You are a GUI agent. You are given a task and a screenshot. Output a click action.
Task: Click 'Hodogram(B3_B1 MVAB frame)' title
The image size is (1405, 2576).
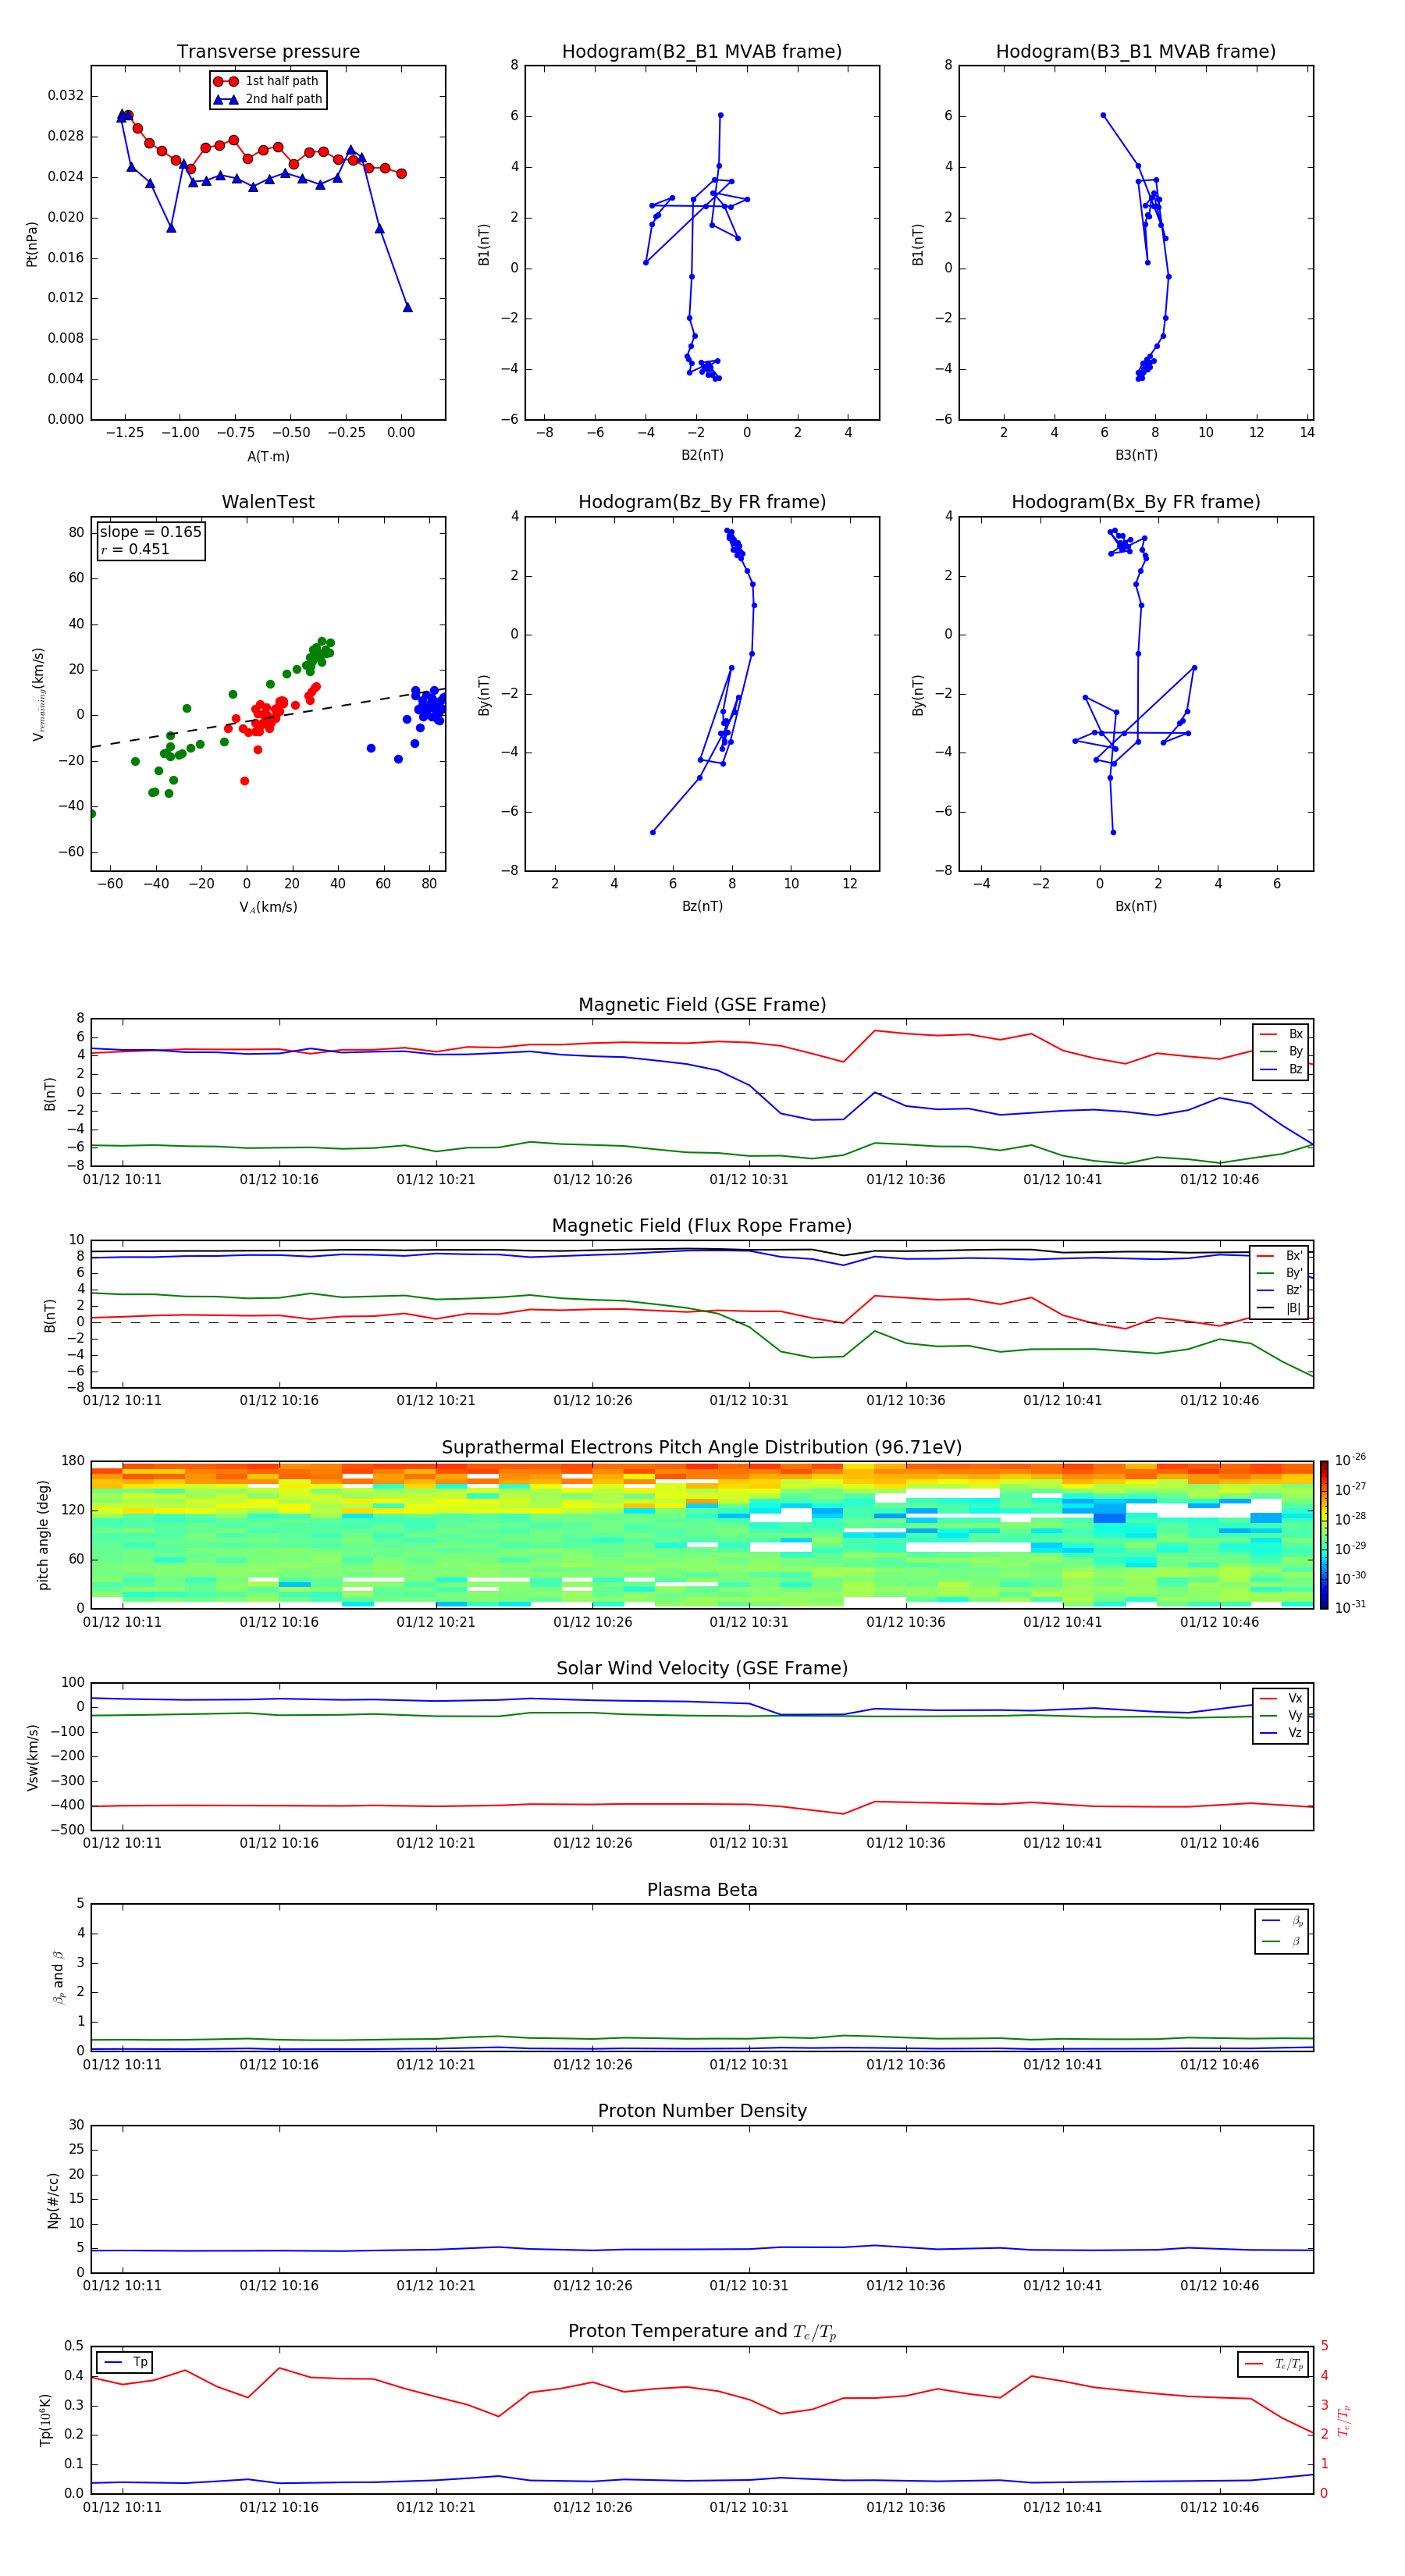point(1136,52)
